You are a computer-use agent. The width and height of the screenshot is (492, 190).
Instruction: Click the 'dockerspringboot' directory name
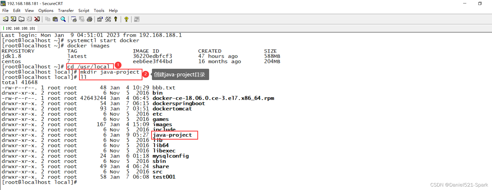pyautogui.click(x=179, y=103)
